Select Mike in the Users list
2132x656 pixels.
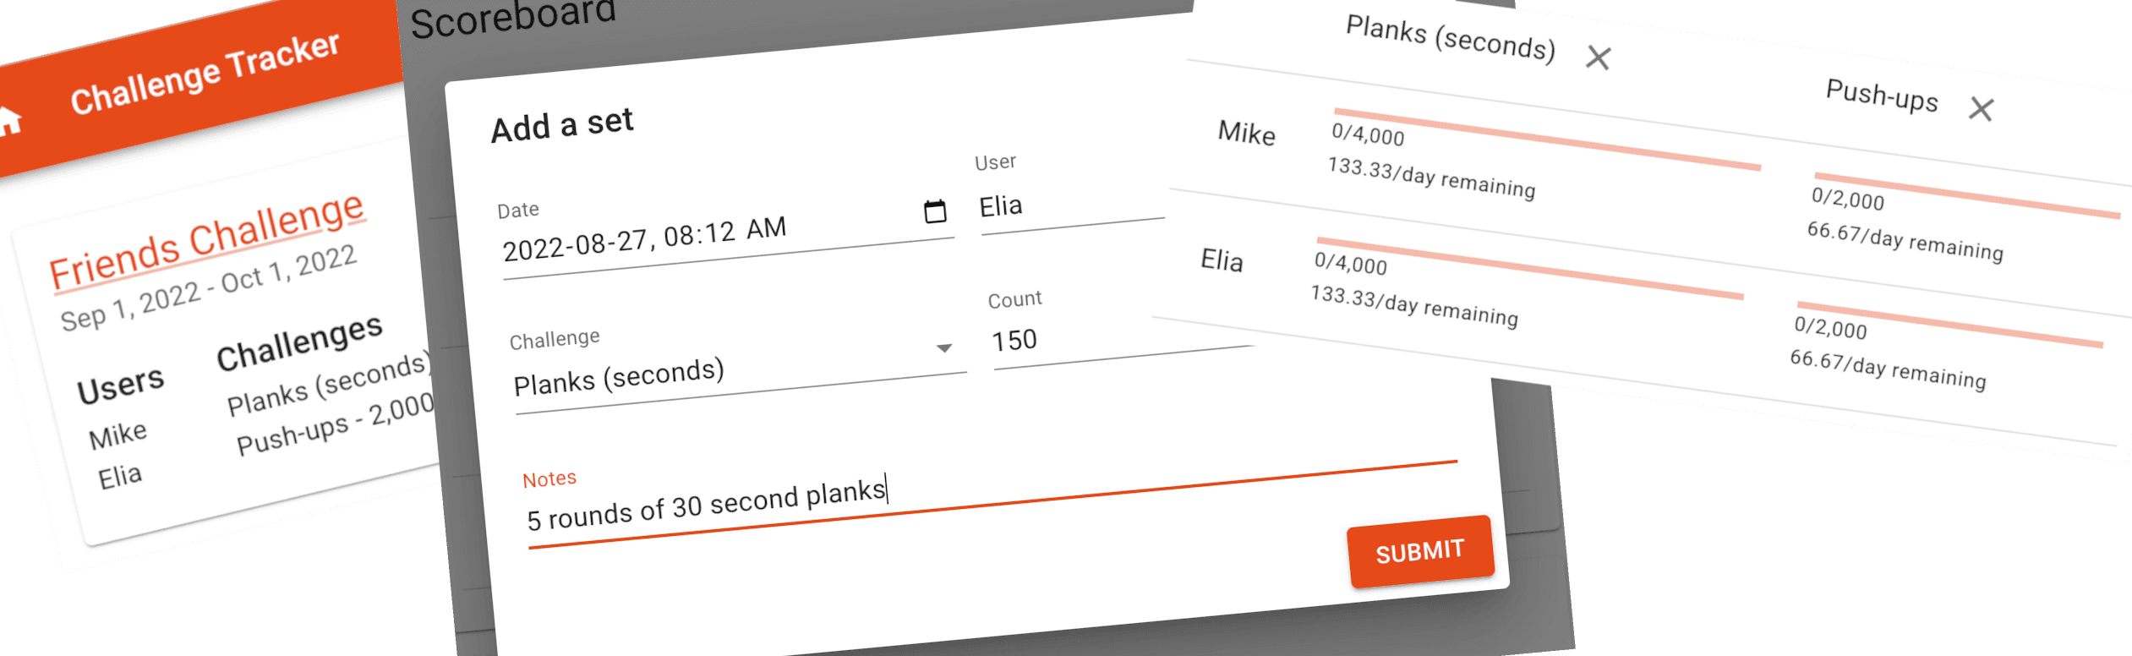coord(117,433)
